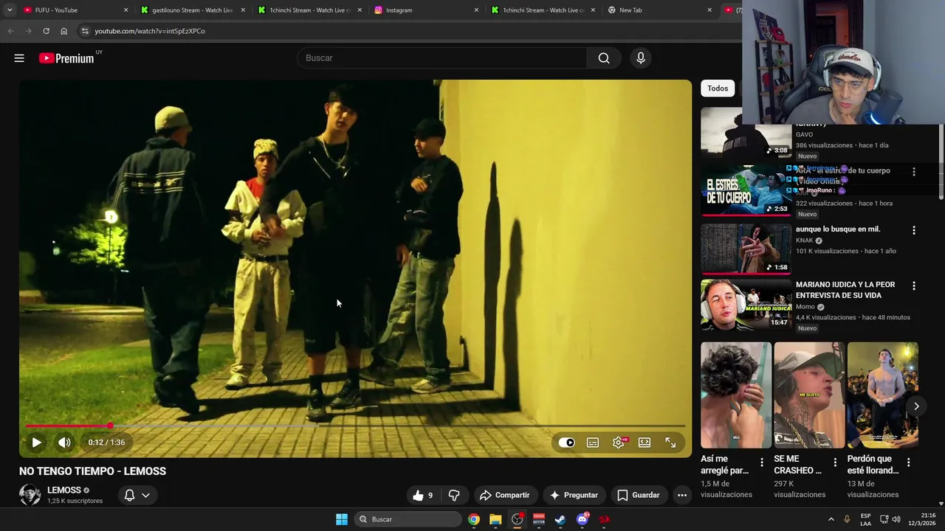Click the notification bell for LEMOSS
945x531 pixels.
129,496
